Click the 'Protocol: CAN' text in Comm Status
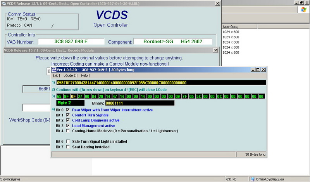Screen dimensions: 310x182 coord(19,25)
